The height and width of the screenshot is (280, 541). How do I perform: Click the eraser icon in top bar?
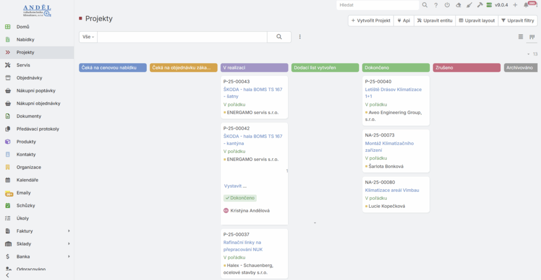[x=458, y=5]
